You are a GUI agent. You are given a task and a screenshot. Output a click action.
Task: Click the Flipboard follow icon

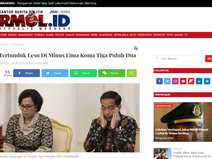point(191,81)
